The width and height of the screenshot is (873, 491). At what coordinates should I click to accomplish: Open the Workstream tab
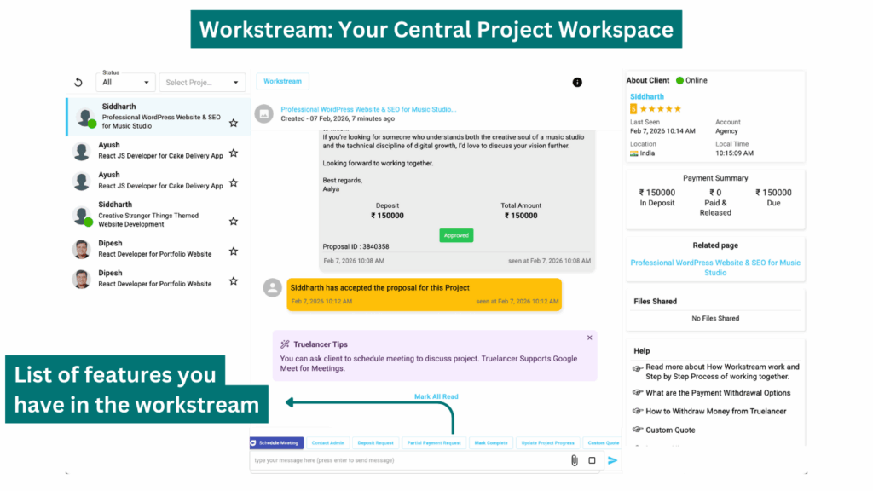click(x=282, y=81)
